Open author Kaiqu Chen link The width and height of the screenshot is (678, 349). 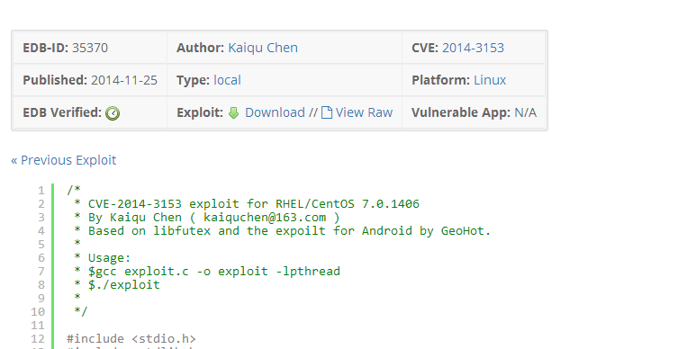(263, 48)
